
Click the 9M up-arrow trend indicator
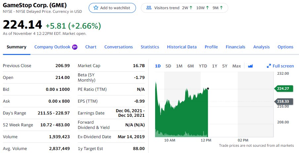pyautogui.click(x=221, y=8)
